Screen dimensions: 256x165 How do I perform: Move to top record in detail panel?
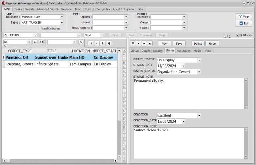coord(133,43)
